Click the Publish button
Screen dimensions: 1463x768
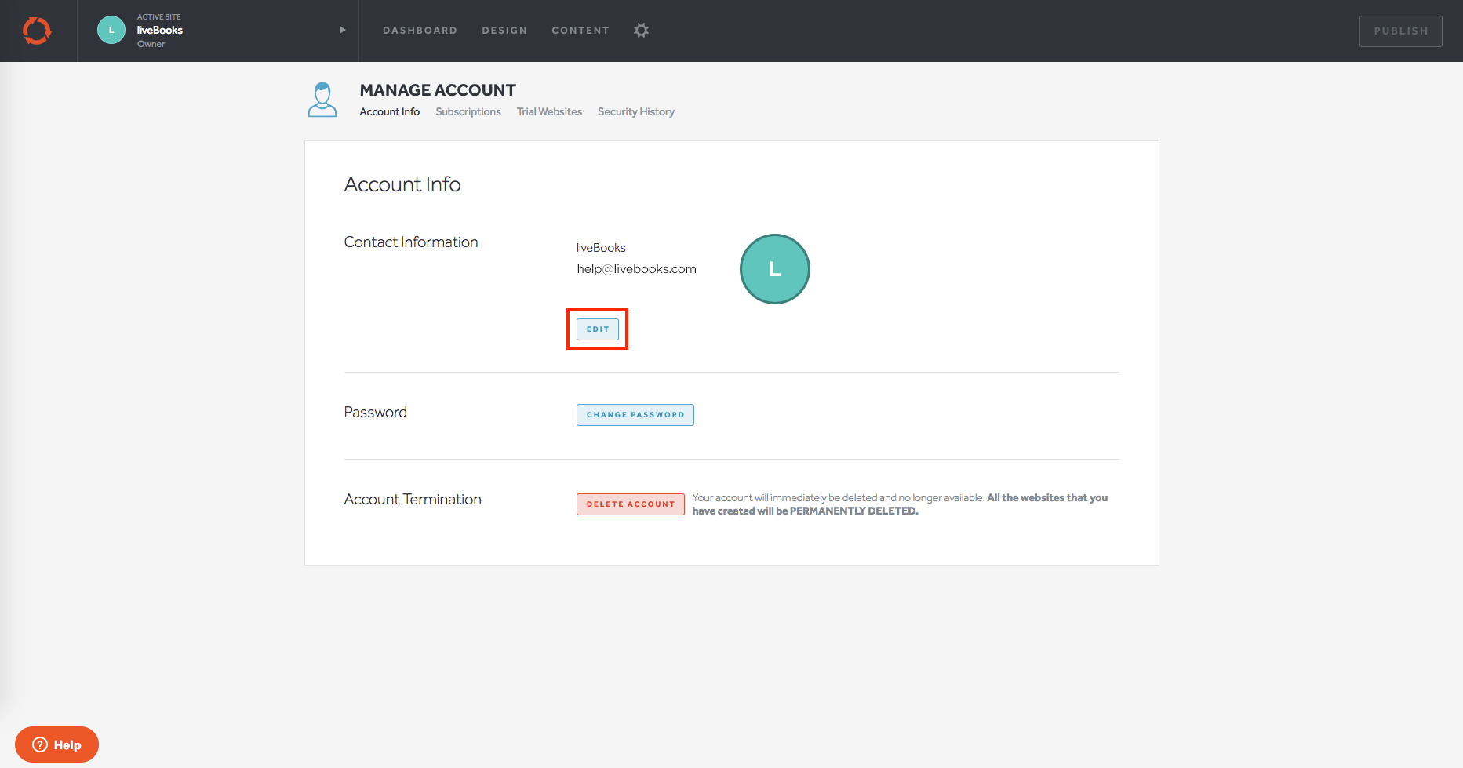pos(1400,31)
